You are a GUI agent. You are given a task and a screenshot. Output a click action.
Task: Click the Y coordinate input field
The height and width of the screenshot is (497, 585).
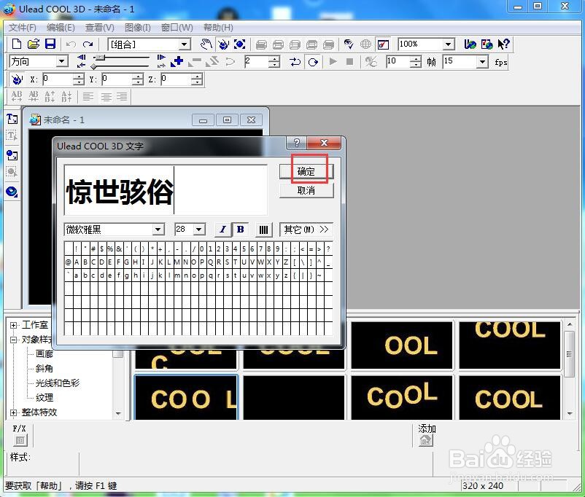(x=117, y=79)
